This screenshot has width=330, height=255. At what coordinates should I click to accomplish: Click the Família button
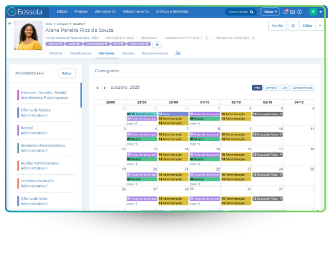277,25
